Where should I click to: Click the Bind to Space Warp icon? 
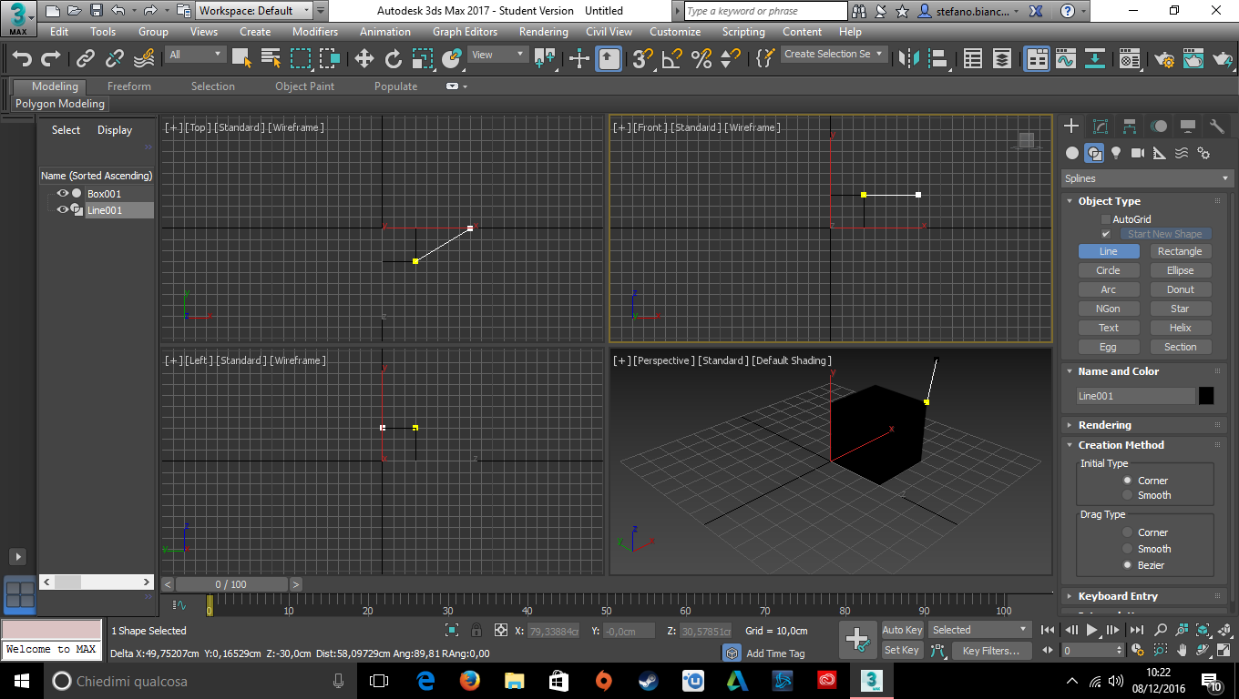point(144,59)
